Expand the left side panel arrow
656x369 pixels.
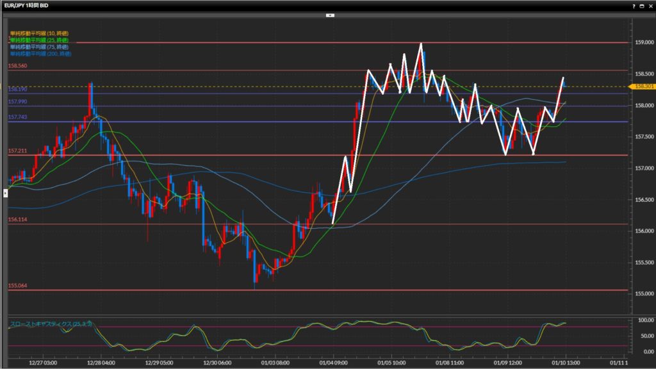[x=5, y=192]
